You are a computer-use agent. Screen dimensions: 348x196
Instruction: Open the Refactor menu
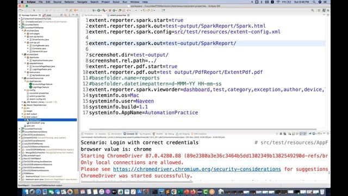pyautogui.click(x=69, y=2)
